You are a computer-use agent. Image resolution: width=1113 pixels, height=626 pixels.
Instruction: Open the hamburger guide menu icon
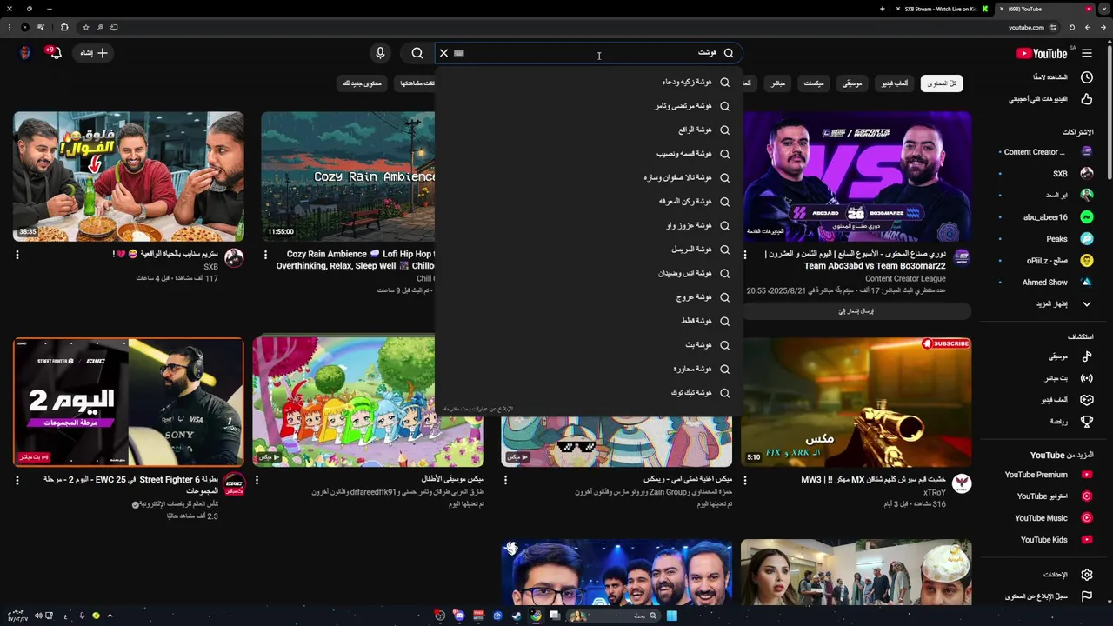click(x=1087, y=53)
